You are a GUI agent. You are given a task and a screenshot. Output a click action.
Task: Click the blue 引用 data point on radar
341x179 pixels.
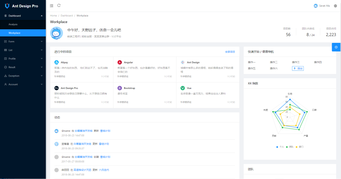tap(290, 99)
